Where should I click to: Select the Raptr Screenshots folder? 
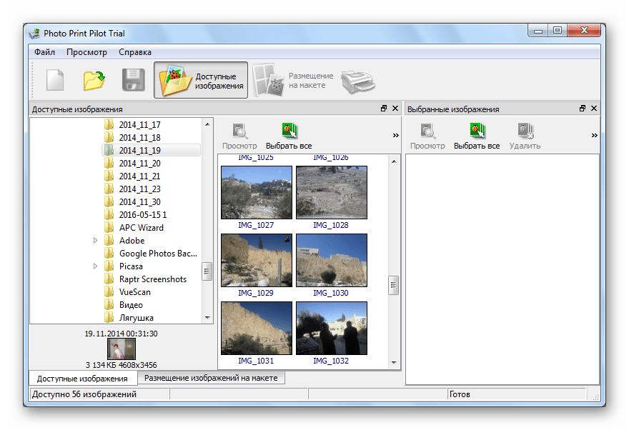[x=153, y=279]
